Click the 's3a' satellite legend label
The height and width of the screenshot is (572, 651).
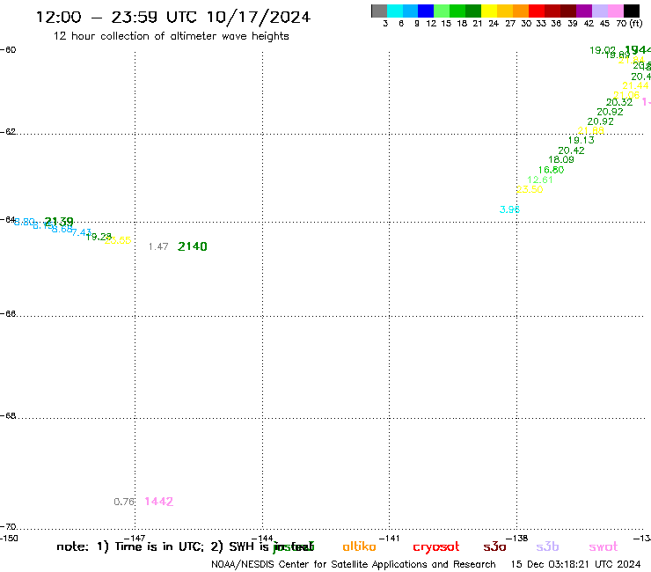pos(494,546)
